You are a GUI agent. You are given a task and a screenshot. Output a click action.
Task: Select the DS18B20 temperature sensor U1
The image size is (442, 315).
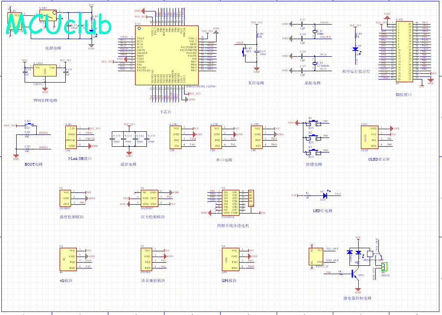(x=65, y=198)
